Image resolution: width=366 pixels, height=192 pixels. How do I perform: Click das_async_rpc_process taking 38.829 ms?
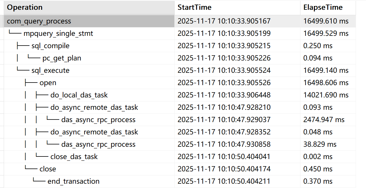[98, 144]
